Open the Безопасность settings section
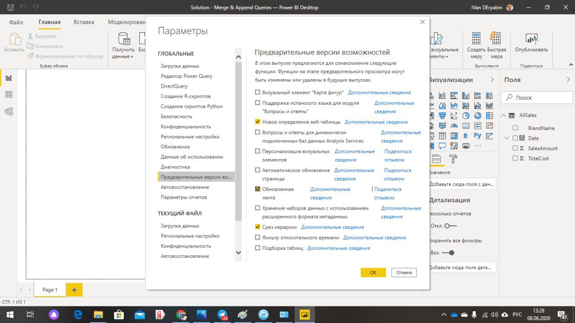575x323 pixels. point(177,116)
